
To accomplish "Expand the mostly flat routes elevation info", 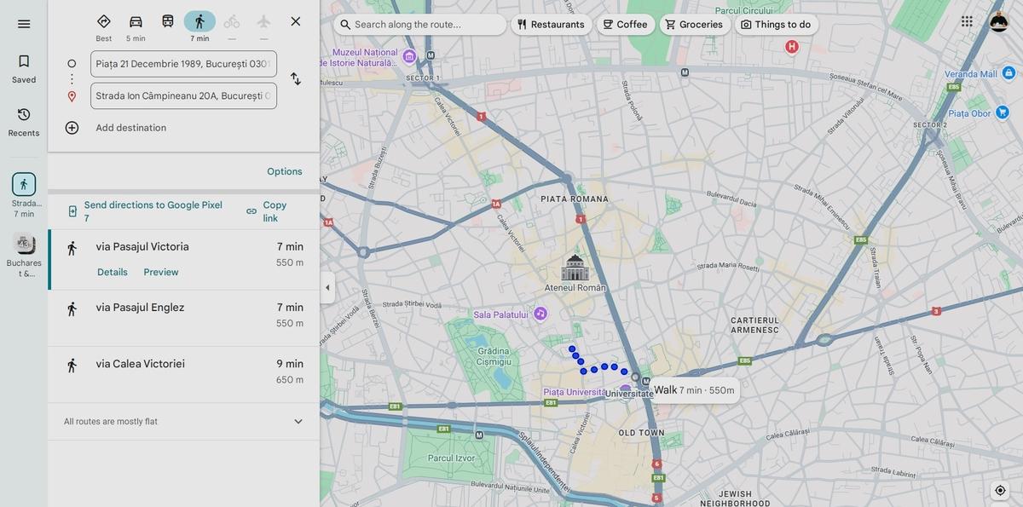I will [x=298, y=422].
